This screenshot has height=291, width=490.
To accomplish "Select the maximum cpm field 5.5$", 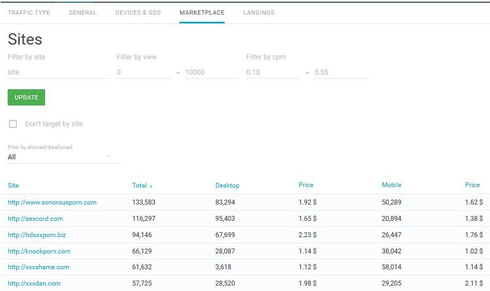I will click(x=341, y=72).
